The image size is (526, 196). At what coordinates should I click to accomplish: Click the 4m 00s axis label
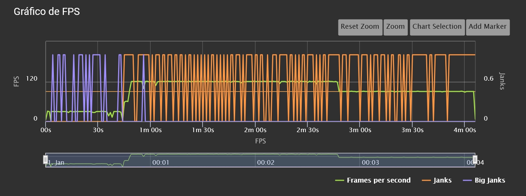tap(464, 130)
